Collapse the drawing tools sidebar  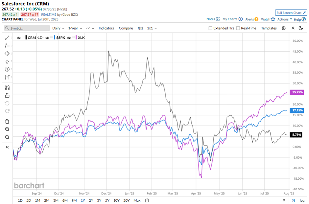click(x=7, y=147)
